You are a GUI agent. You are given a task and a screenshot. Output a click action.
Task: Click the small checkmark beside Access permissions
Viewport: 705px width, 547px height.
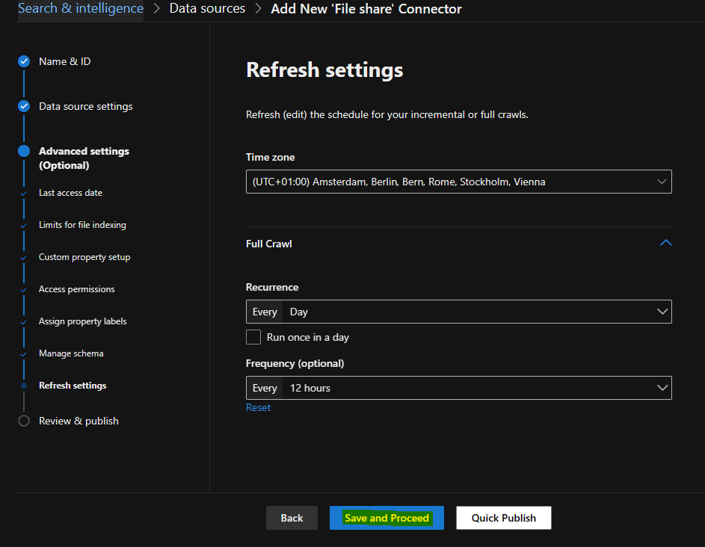pyautogui.click(x=23, y=290)
